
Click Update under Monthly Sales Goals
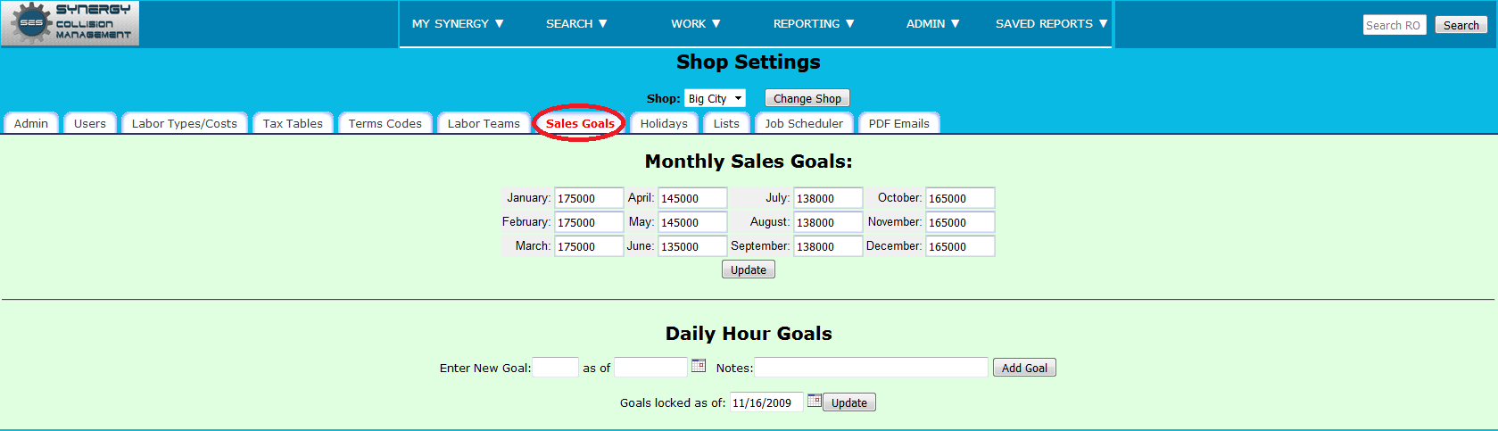click(x=749, y=269)
